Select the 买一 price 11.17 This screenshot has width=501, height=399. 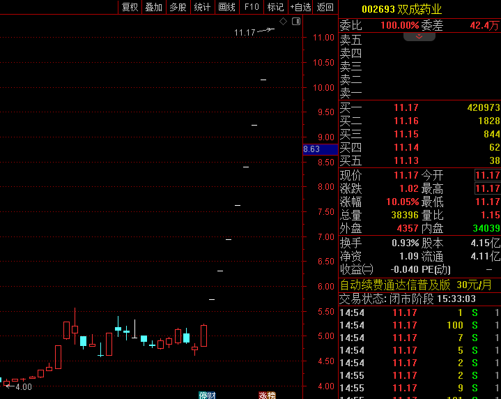point(406,107)
